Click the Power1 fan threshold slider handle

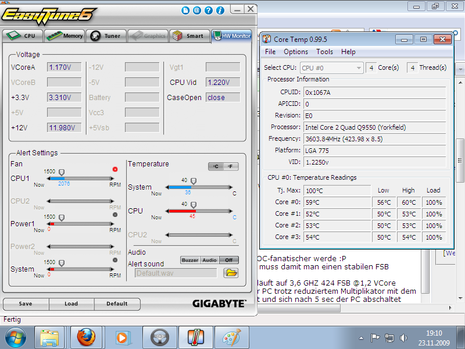coord(62,218)
